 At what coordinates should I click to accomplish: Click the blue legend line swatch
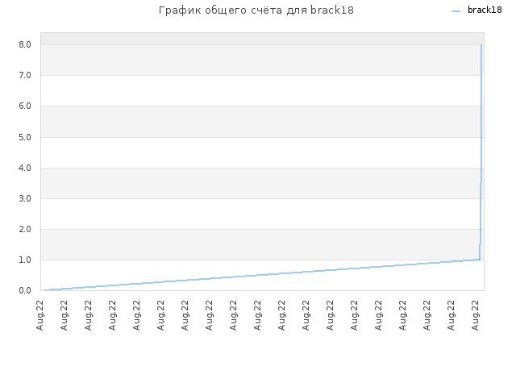[x=456, y=11]
